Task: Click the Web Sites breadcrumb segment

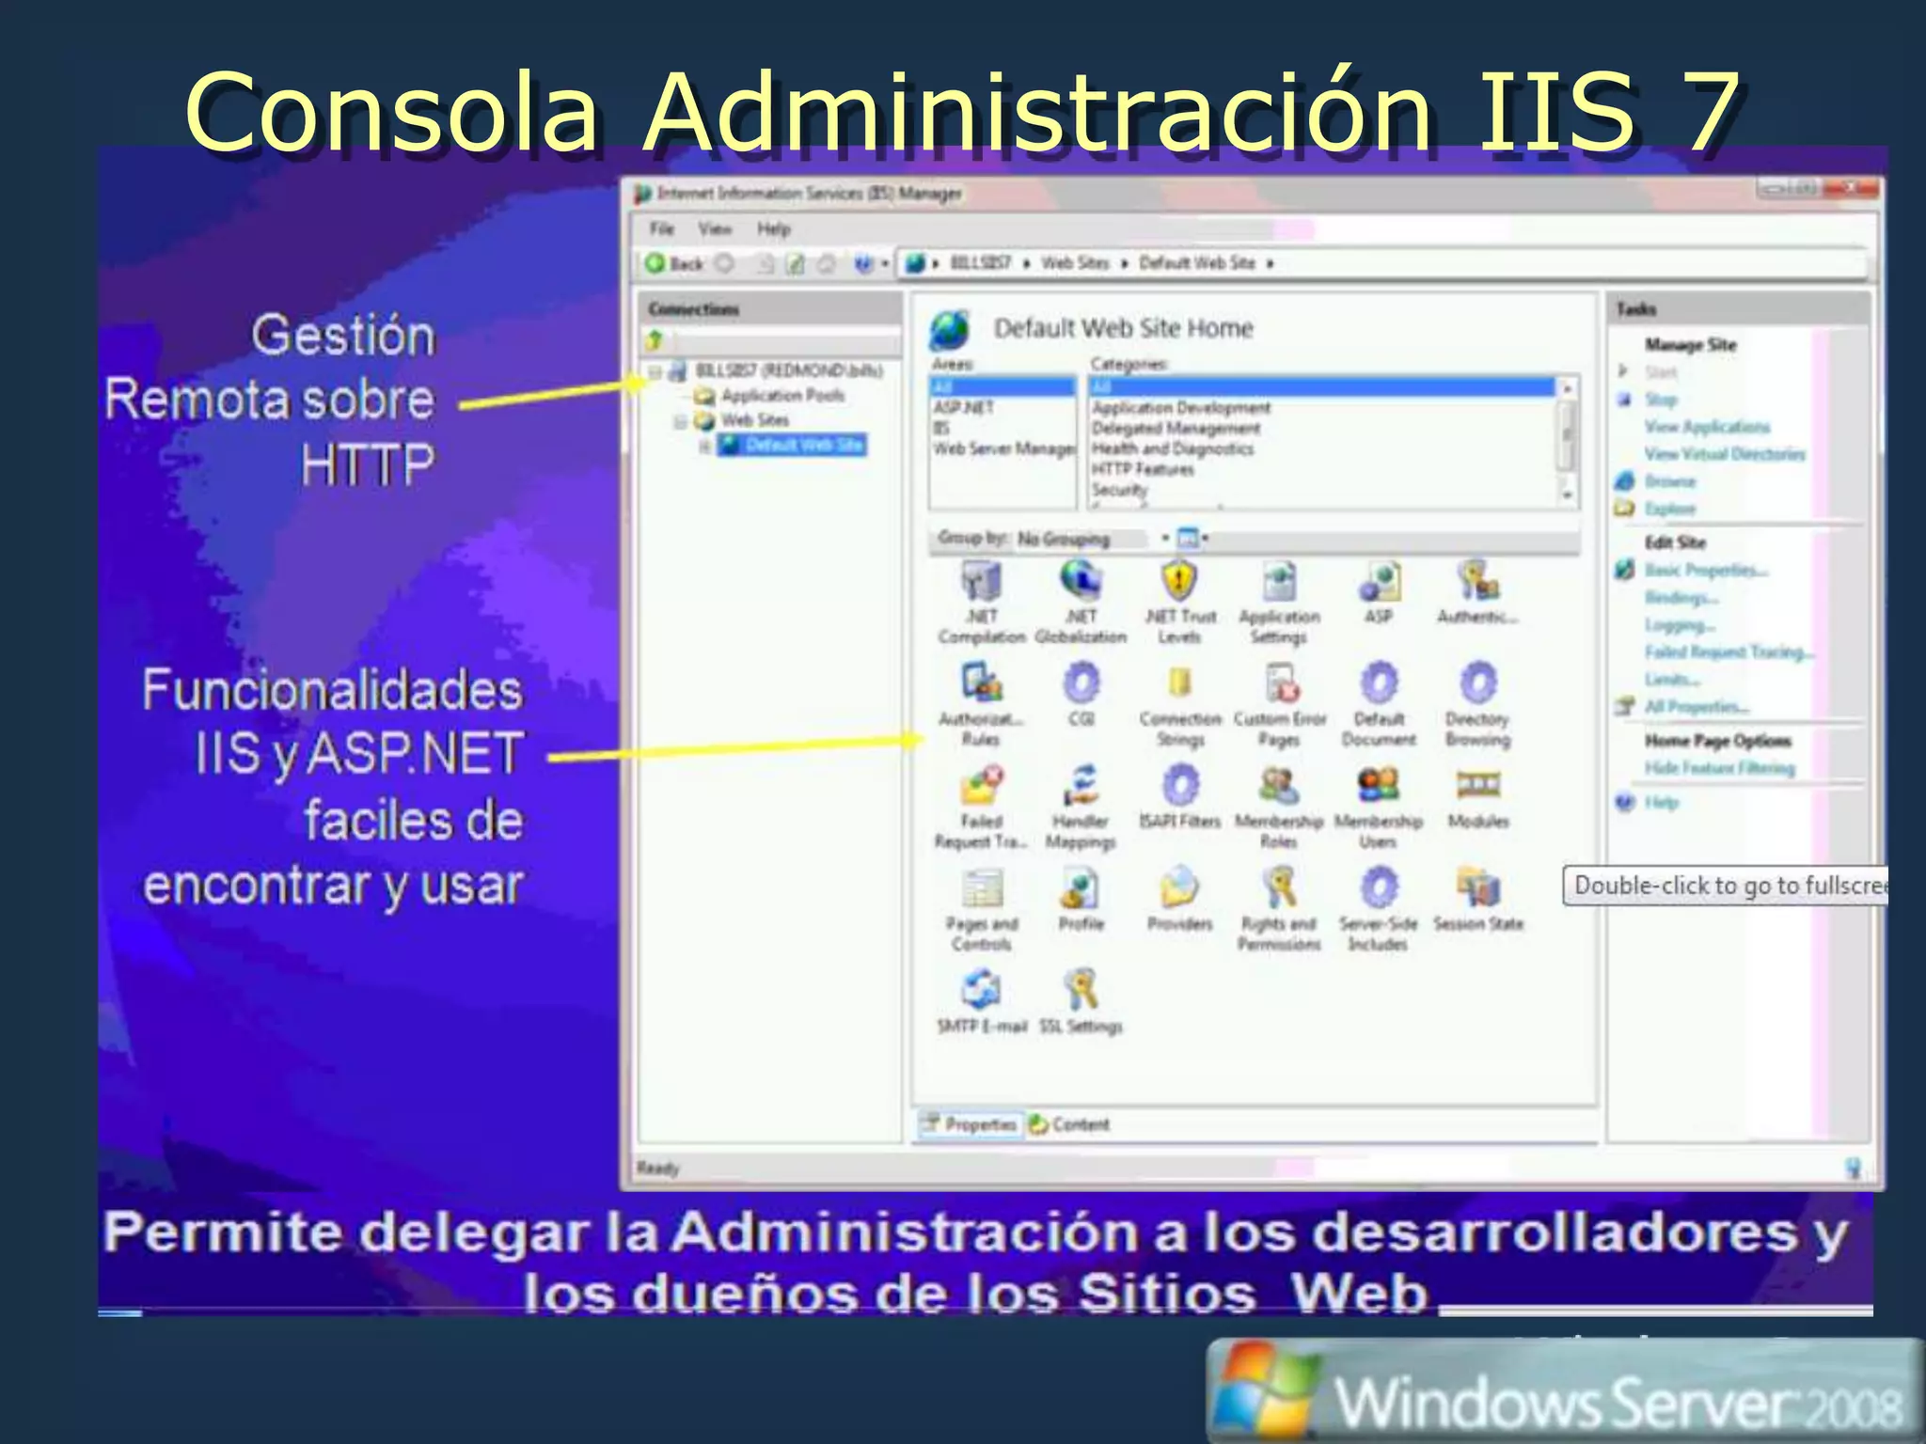Action: pyautogui.click(x=1075, y=263)
